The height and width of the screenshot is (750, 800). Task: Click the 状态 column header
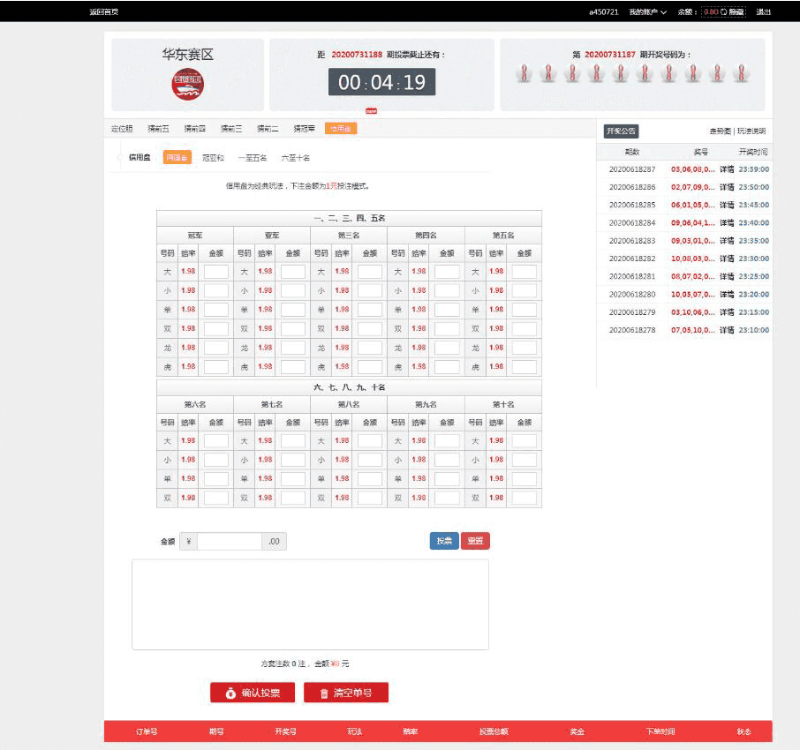(x=743, y=731)
